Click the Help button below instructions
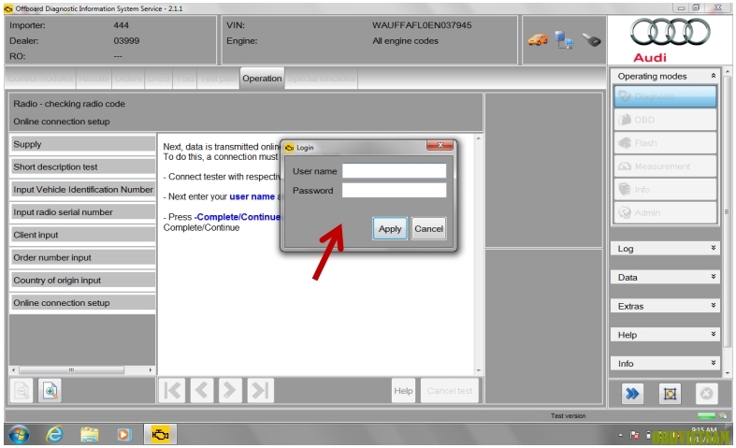The height and width of the screenshot is (448, 736). tap(403, 390)
